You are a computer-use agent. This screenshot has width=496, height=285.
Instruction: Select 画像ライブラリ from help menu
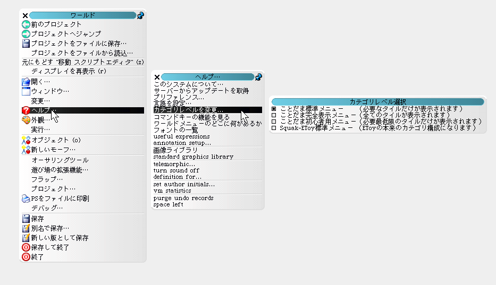tap(175, 150)
